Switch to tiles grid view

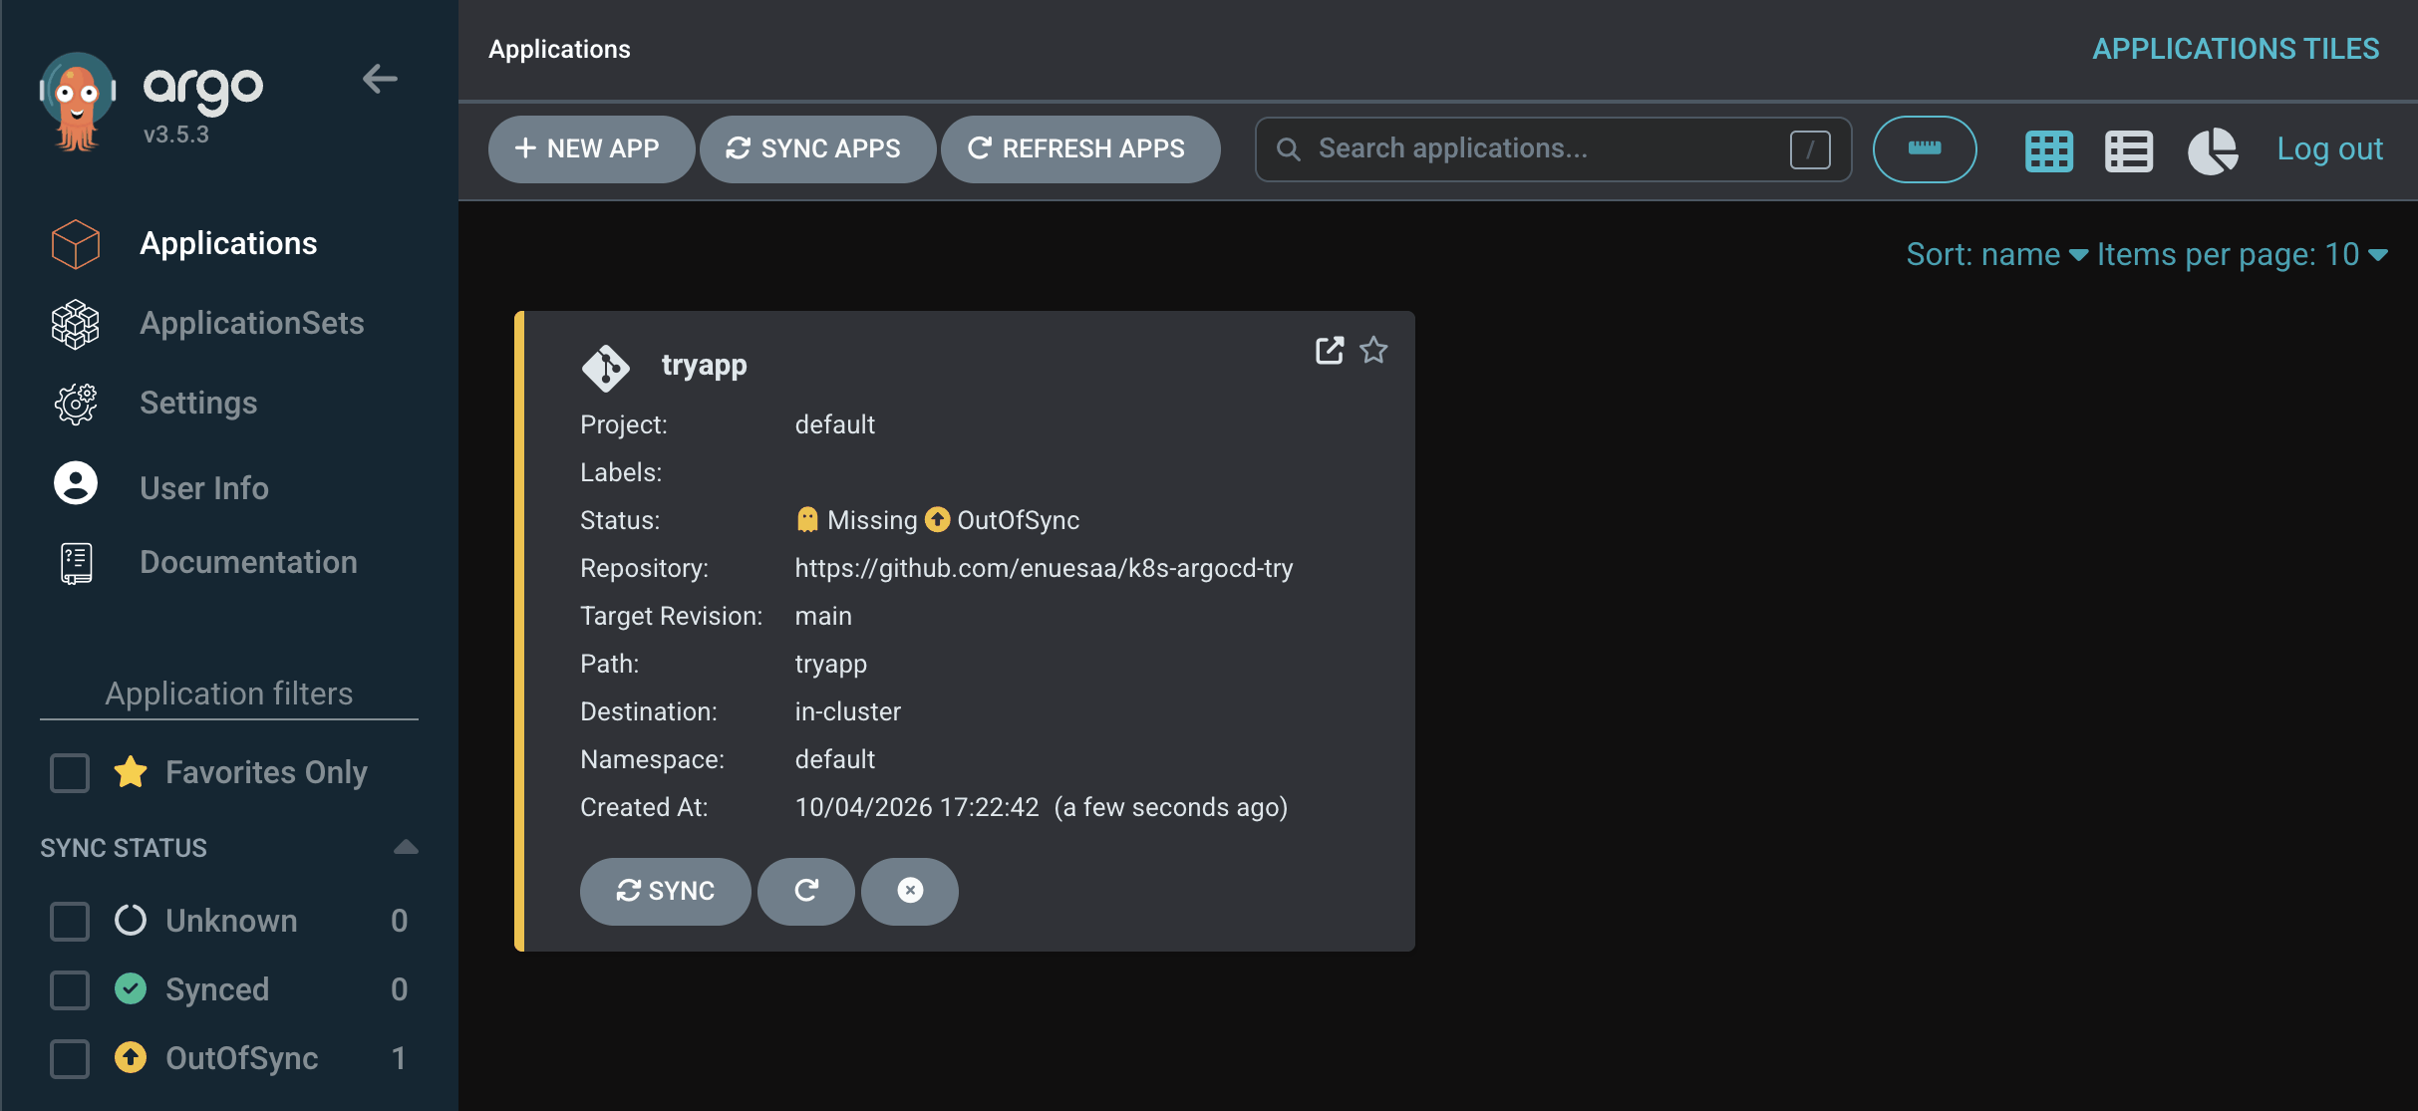pyautogui.click(x=2049, y=151)
